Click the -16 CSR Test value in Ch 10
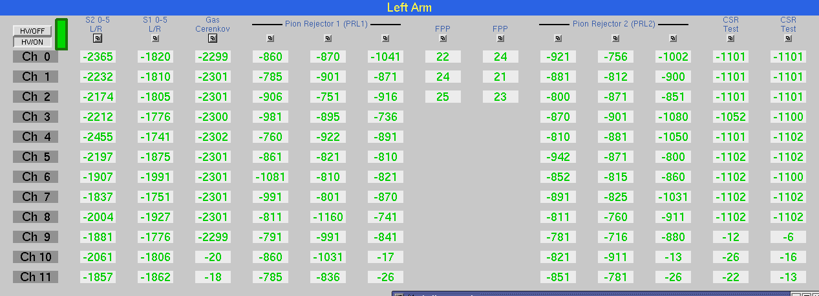The height and width of the screenshot is (296, 819). pos(788,257)
